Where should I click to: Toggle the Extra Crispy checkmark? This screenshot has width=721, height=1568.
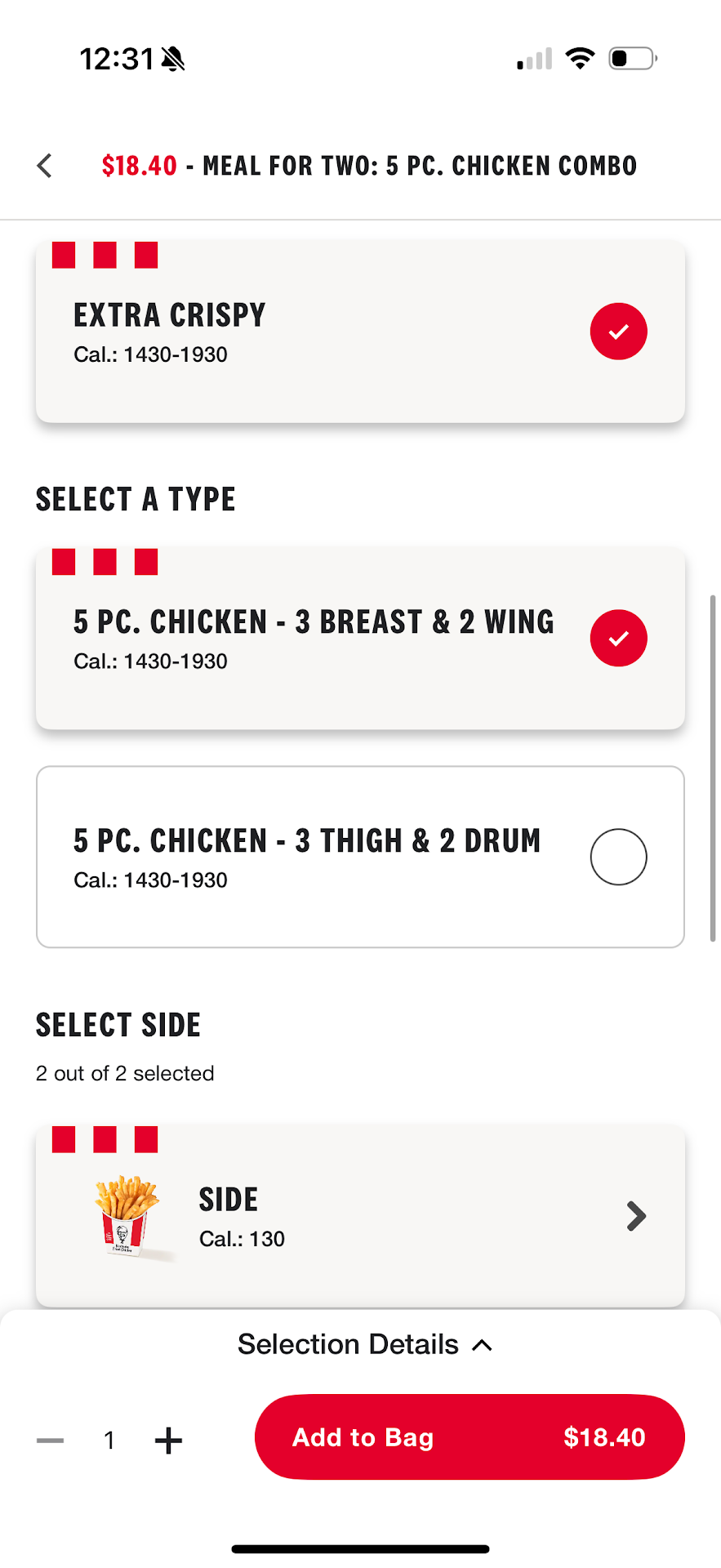618,332
